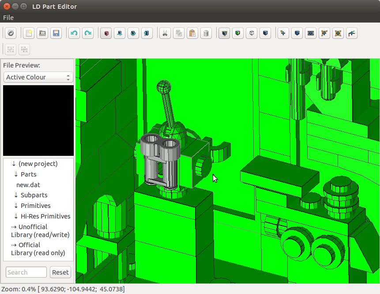This screenshot has width=380, height=294.
Task: Focus the Search input field
Action: (x=26, y=272)
